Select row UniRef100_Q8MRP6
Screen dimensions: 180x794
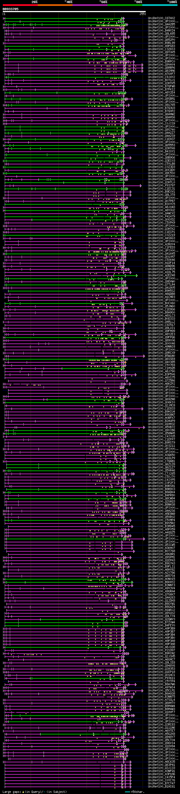[161, 68]
